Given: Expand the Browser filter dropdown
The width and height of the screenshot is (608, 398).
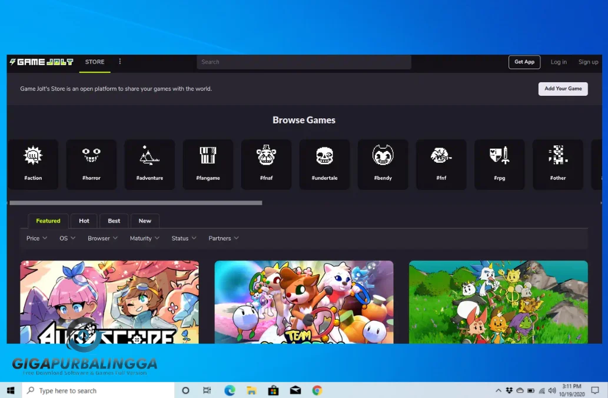Looking at the screenshot, I should [102, 238].
